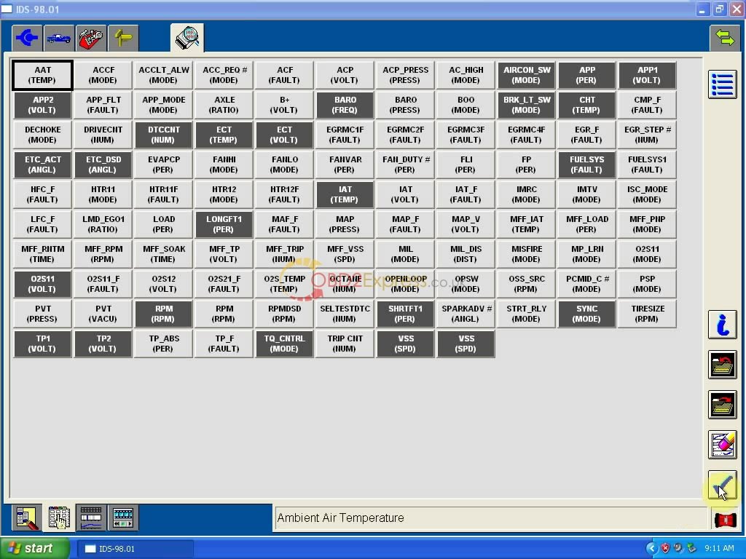The height and width of the screenshot is (559, 746).
Task: Click the eraser clear selection icon
Action: coord(722,445)
